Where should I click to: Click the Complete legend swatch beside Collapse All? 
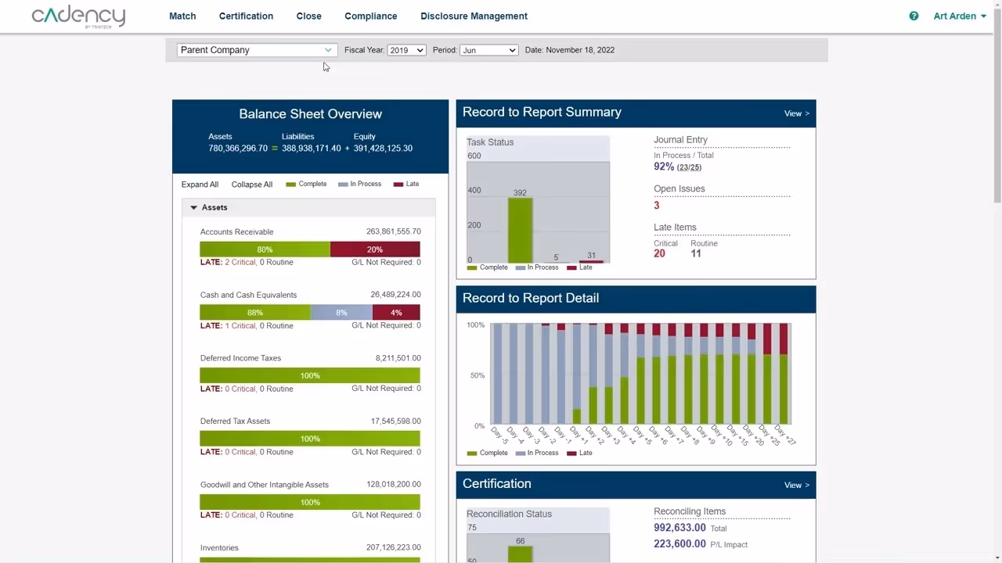click(x=290, y=184)
